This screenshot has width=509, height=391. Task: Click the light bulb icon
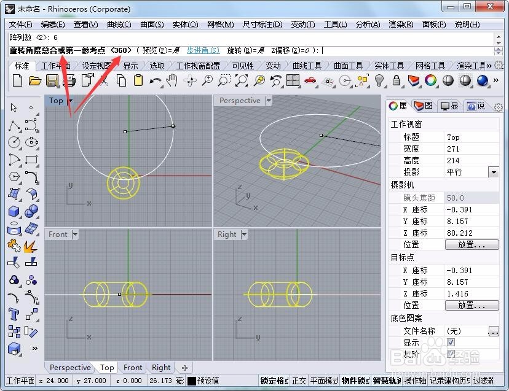click(379, 80)
